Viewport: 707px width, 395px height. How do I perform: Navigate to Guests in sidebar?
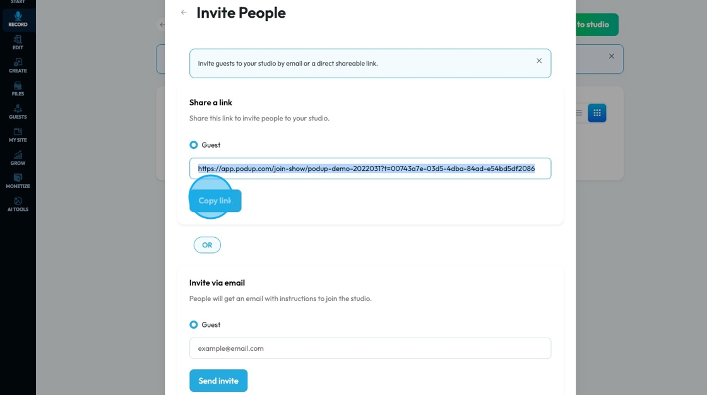point(18,112)
